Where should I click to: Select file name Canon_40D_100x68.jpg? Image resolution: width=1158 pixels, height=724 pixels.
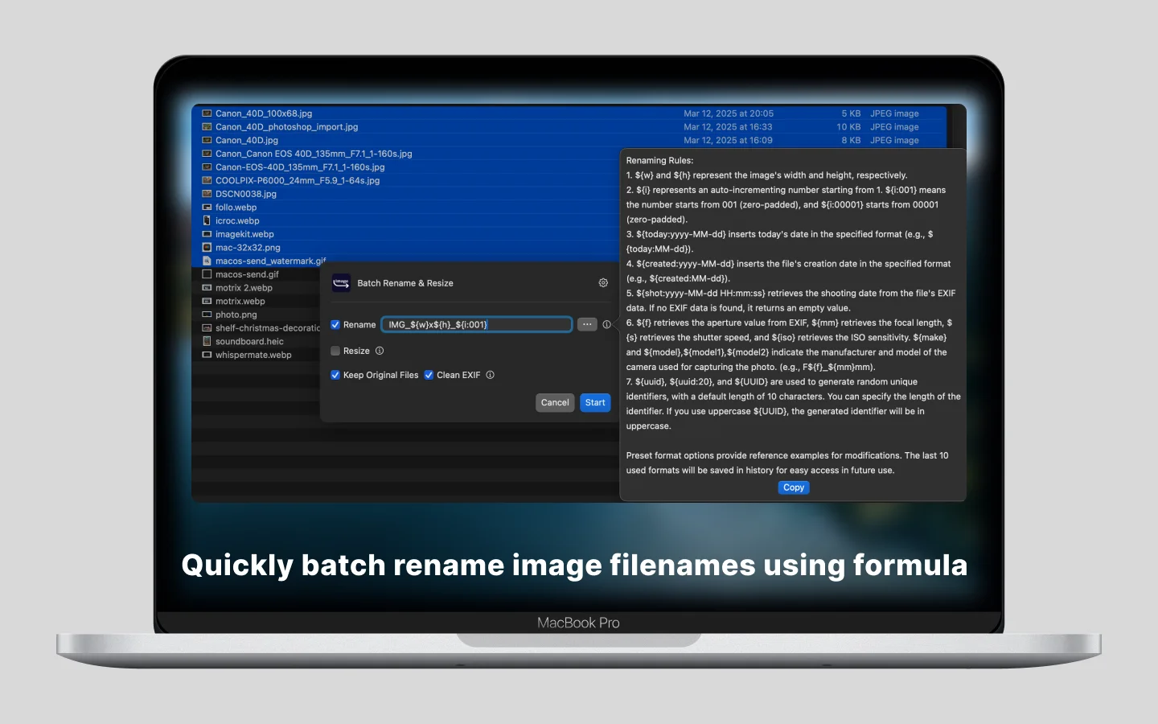264,113
